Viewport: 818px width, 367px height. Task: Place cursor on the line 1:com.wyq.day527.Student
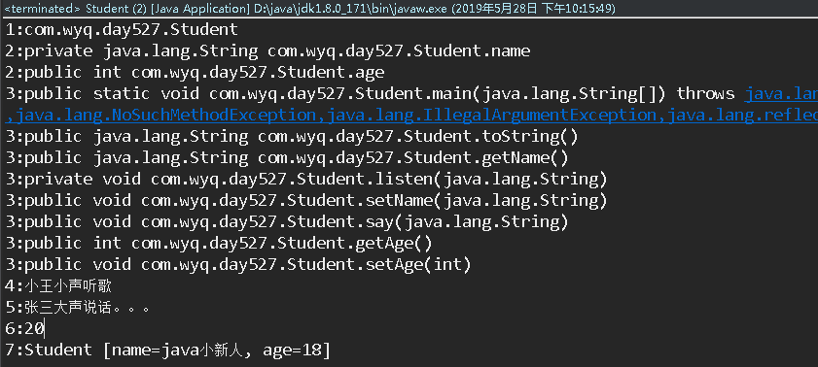122,30
